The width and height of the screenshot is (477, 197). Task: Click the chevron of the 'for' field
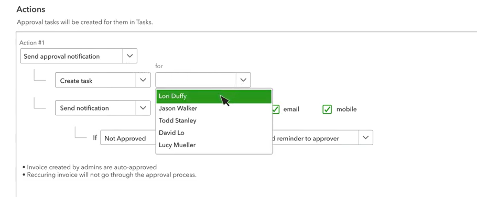[243, 80]
